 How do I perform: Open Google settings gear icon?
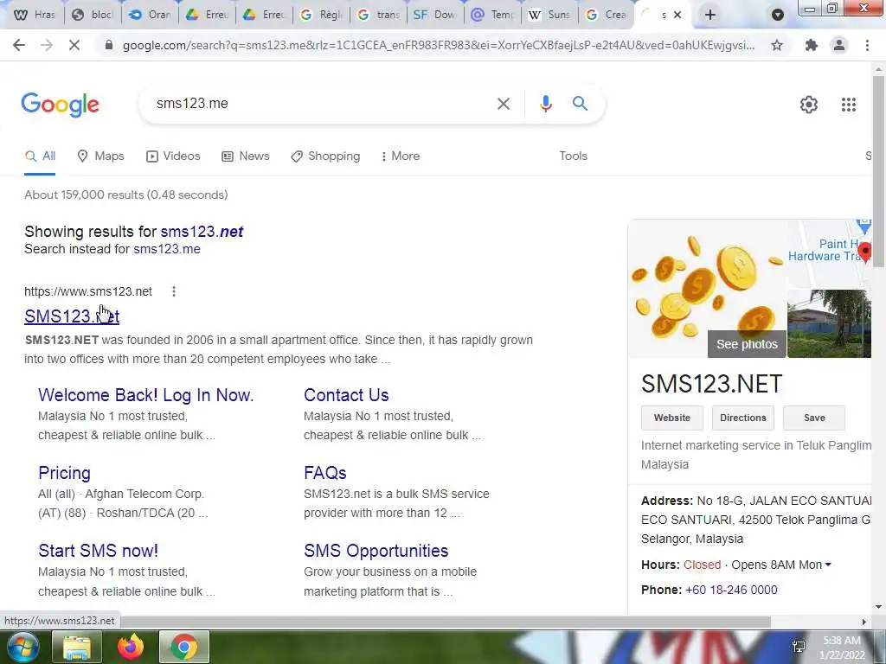tap(809, 105)
